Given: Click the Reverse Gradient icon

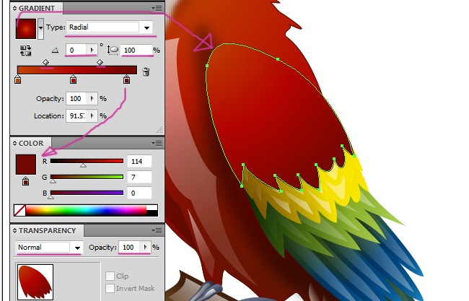Looking at the screenshot, I should (27, 51).
